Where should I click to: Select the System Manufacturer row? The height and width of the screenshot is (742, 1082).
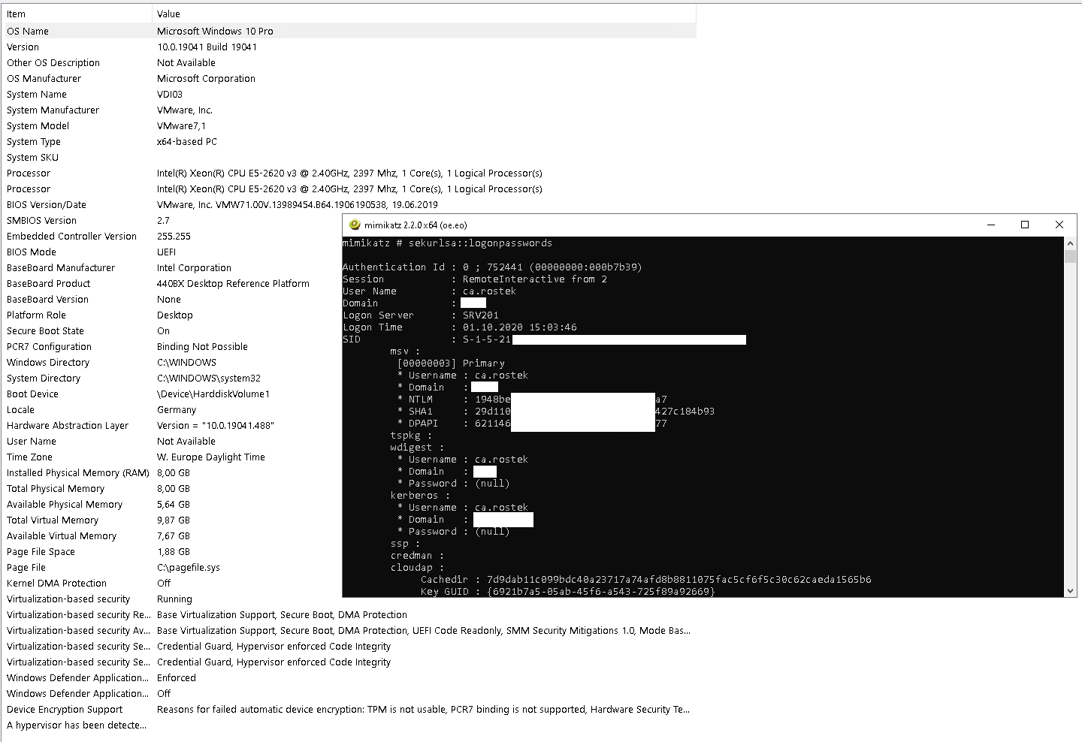click(348, 110)
